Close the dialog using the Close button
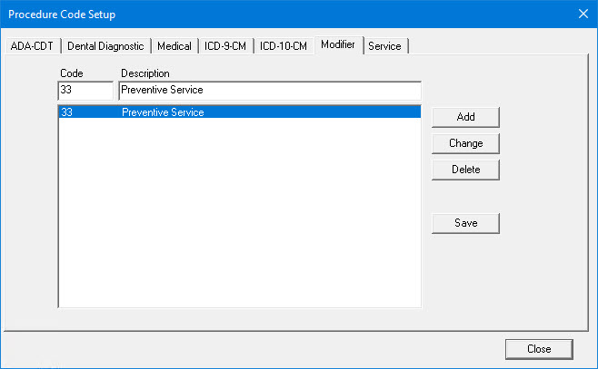Image resolution: width=598 pixels, height=369 pixels. tap(539, 349)
